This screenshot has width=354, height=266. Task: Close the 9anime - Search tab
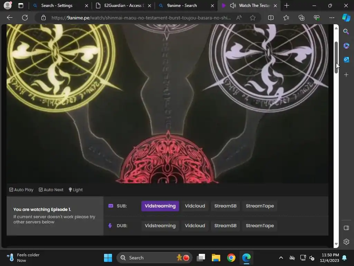pyautogui.click(x=213, y=6)
